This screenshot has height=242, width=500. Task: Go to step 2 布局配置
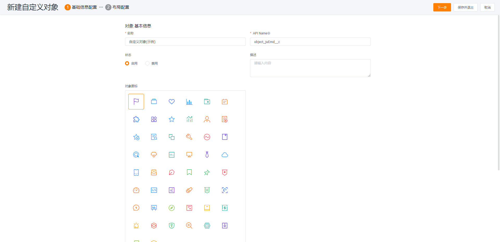(x=117, y=7)
